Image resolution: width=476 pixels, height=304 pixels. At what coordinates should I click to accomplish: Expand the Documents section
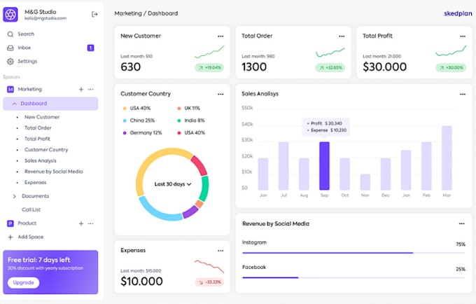(14, 196)
